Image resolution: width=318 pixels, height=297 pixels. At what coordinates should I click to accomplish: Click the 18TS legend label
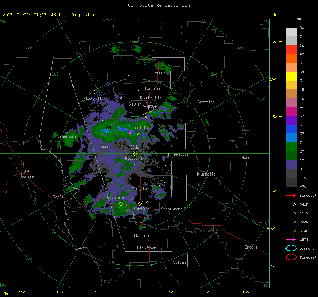click(x=304, y=240)
